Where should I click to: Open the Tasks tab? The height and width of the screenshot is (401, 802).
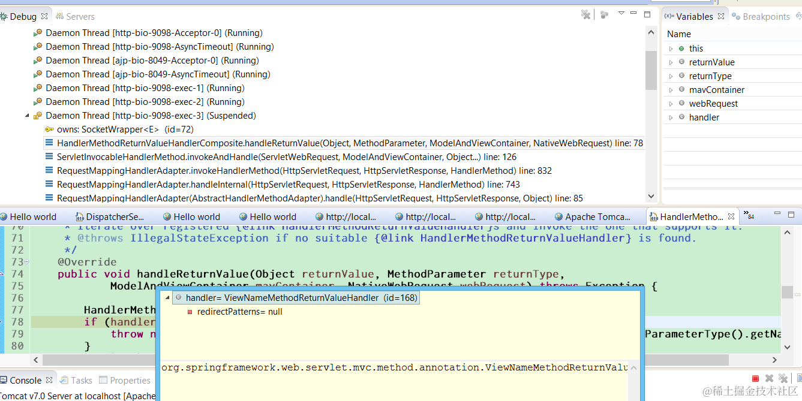(x=76, y=381)
